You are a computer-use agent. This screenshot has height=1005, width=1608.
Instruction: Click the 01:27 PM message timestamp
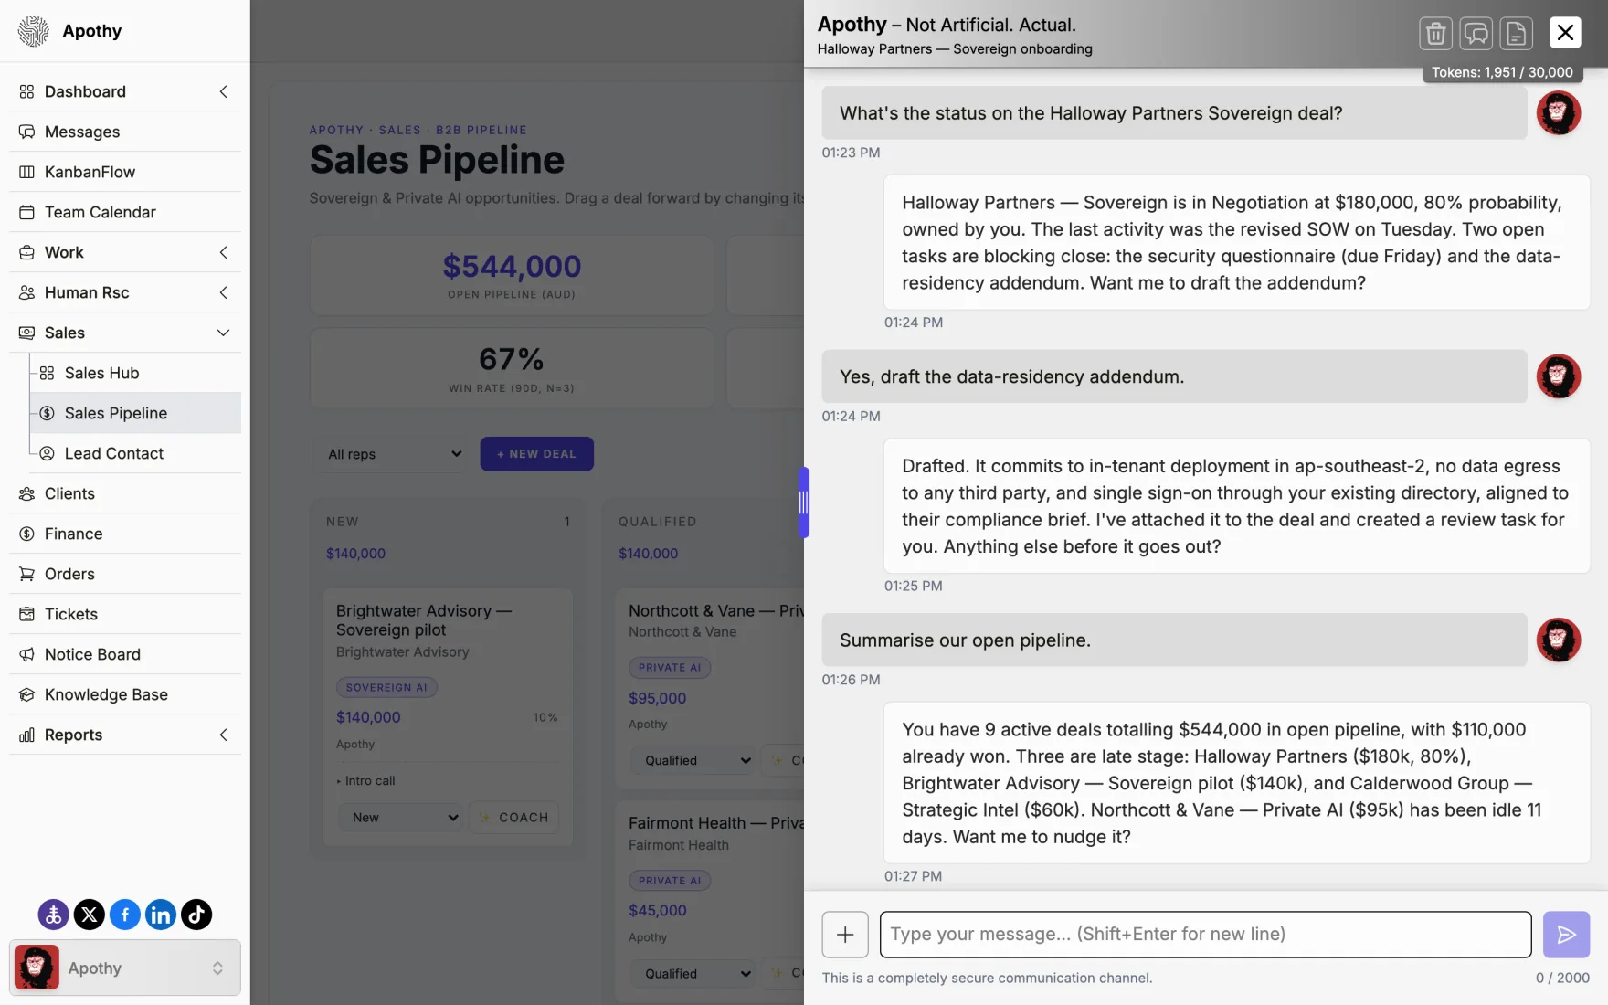pos(913,876)
